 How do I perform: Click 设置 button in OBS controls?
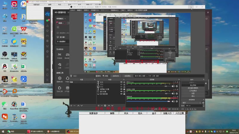point(193,94)
